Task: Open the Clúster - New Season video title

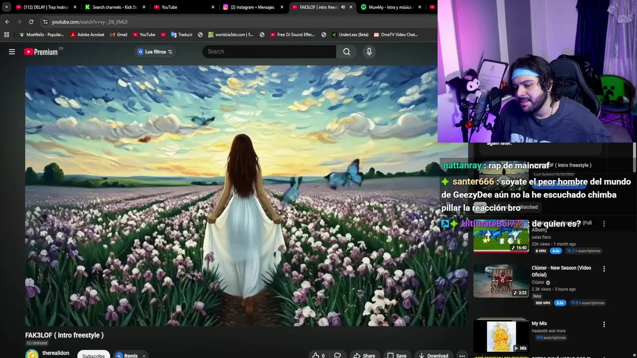Action: 561,271
